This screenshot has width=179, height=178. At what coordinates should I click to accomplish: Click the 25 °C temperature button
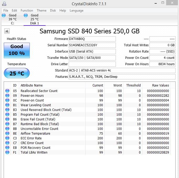[x=17, y=73]
